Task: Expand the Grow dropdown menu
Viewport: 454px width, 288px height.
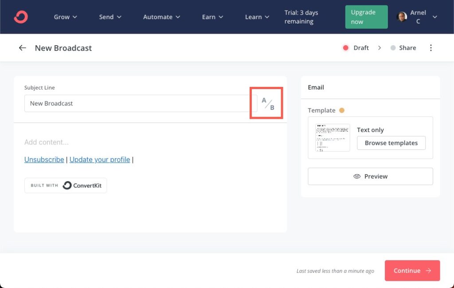Action: click(x=65, y=16)
